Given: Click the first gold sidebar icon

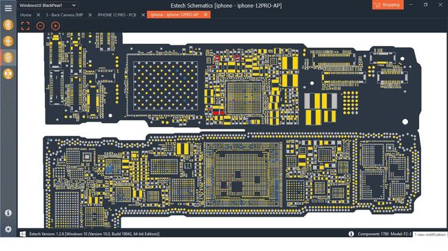Looking at the screenshot, I should [x=8, y=25].
